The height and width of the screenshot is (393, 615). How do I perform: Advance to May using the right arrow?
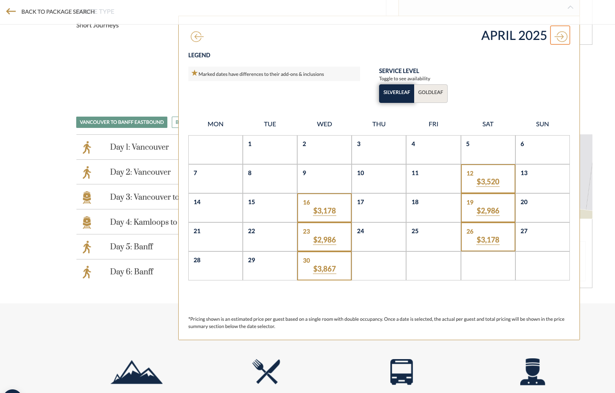[x=560, y=36]
